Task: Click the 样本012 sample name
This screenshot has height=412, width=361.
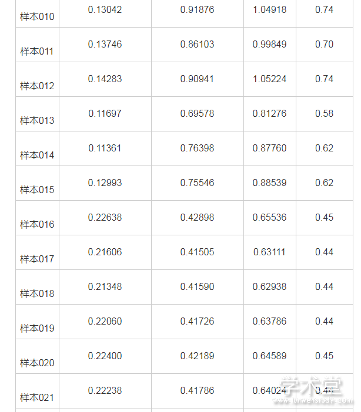Action: (x=37, y=86)
